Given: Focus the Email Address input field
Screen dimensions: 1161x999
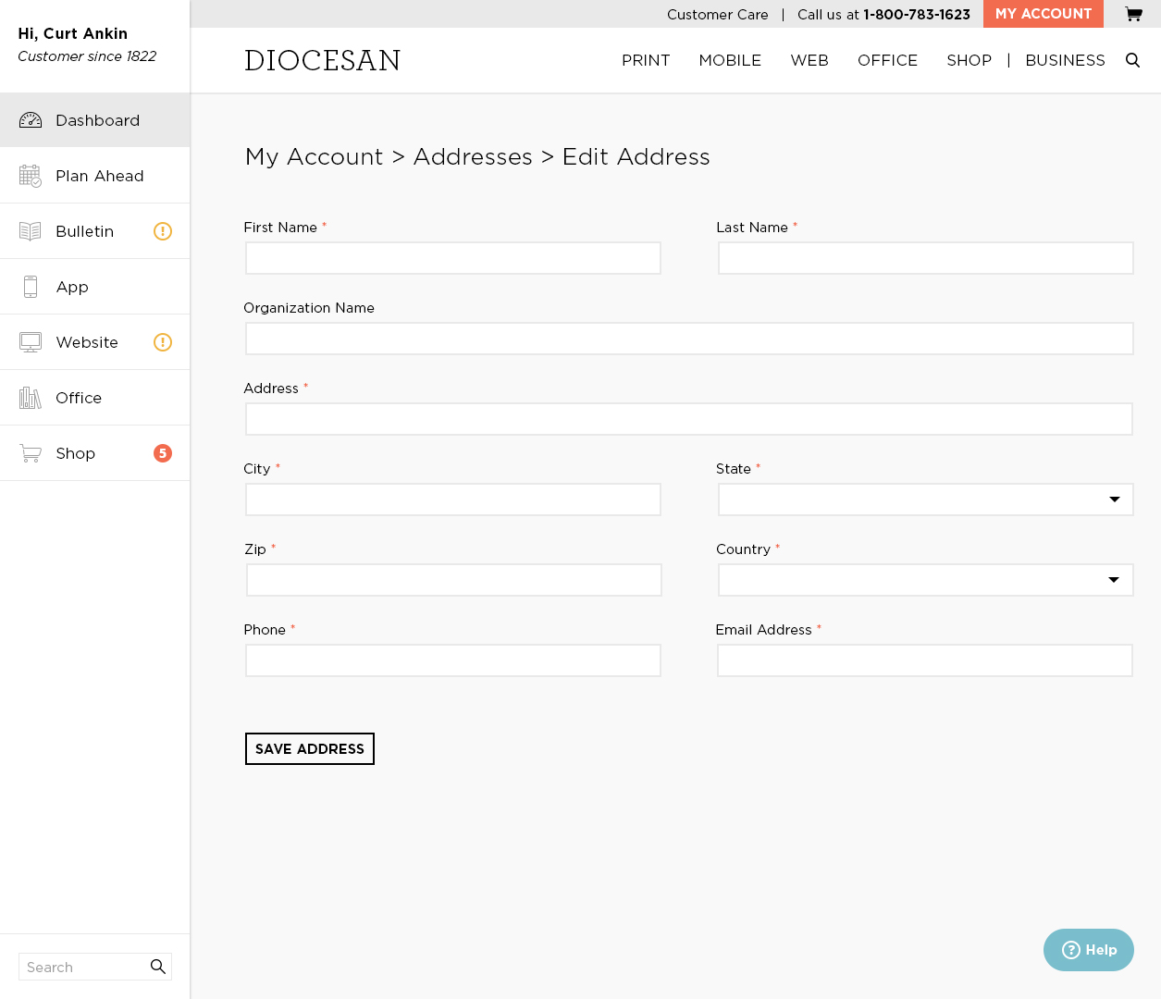Looking at the screenshot, I should (925, 660).
